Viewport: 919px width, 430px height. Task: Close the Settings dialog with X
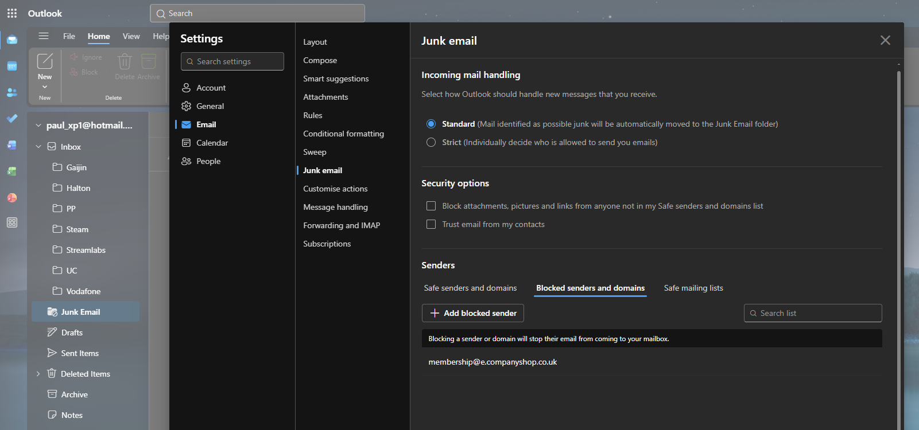tap(885, 40)
